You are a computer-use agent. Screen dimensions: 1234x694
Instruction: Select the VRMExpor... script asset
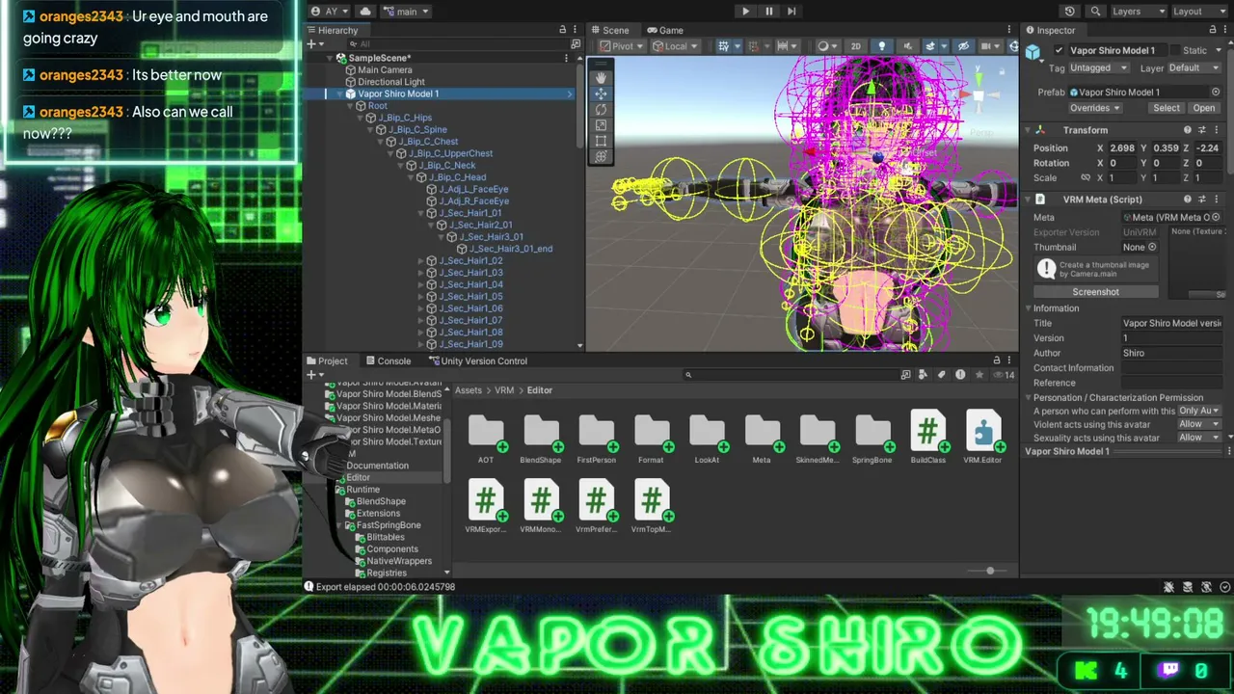[486, 508]
